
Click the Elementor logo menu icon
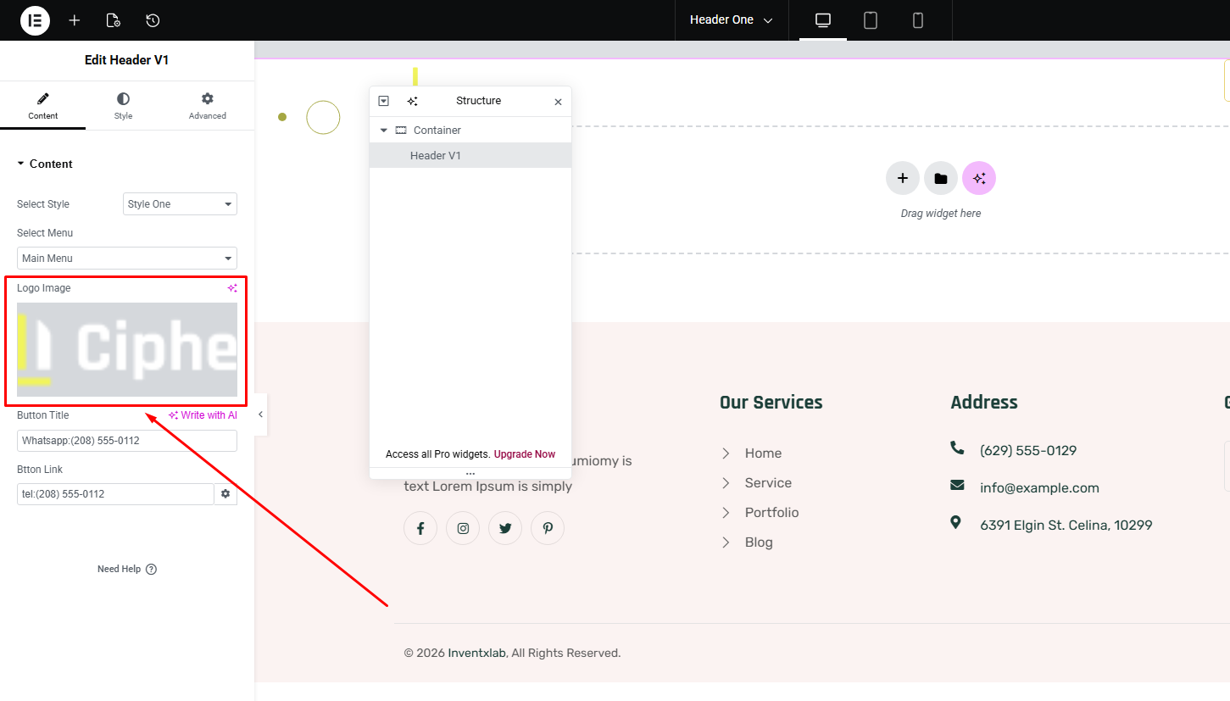(x=35, y=20)
